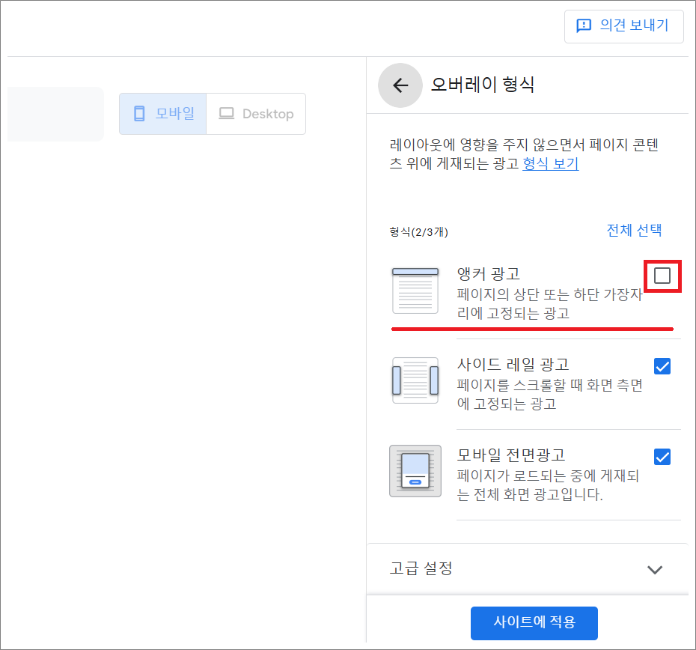Select the 모바일 preview tab
Viewport: 696px width, 650px height.
[162, 113]
